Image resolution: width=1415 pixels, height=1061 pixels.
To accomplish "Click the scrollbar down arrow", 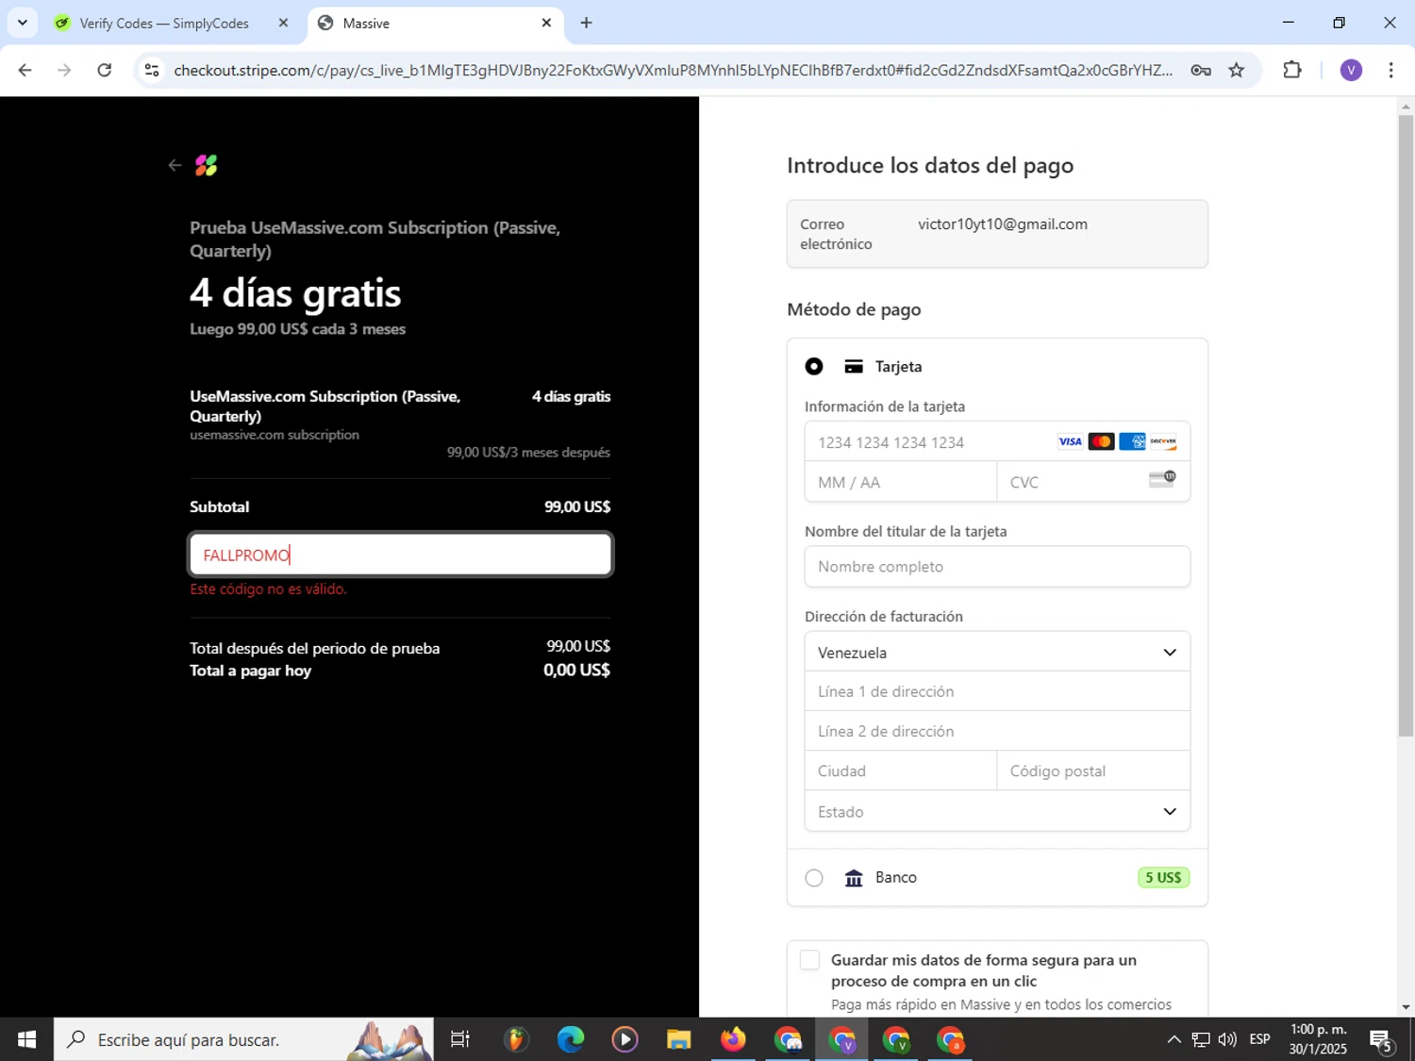I will pyautogui.click(x=1406, y=1007).
